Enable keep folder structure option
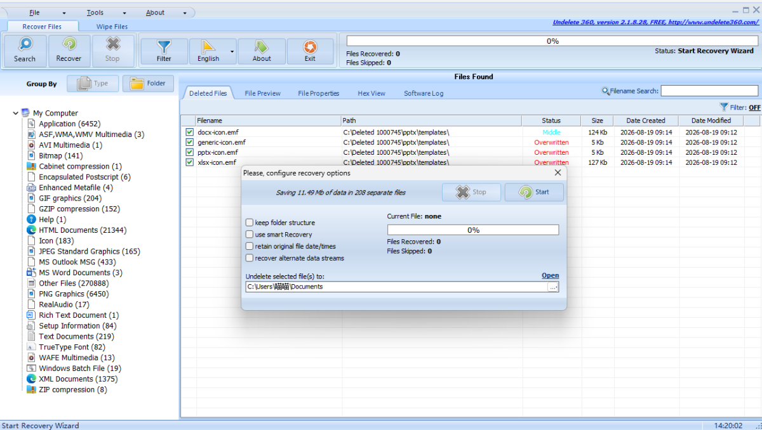The image size is (762, 430). pyautogui.click(x=250, y=223)
